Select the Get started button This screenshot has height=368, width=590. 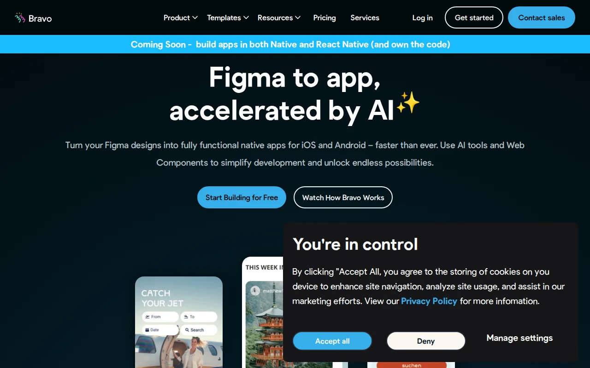coord(474,17)
